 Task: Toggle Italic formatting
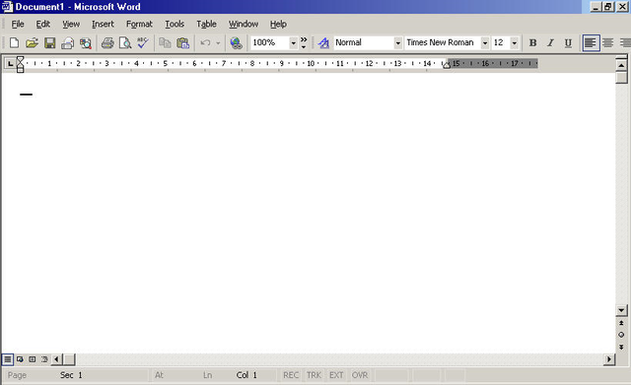[x=550, y=42]
